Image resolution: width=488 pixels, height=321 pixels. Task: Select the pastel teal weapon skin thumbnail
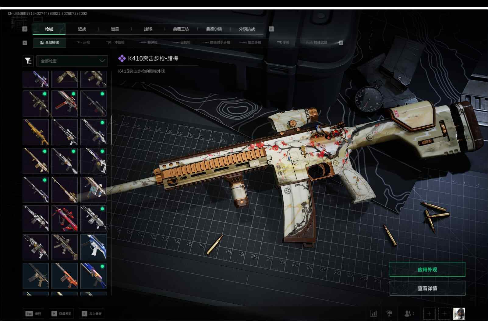coord(93,190)
